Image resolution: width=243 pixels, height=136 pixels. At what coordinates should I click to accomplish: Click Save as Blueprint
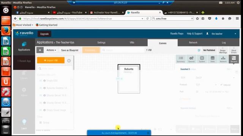click(x=70, y=50)
